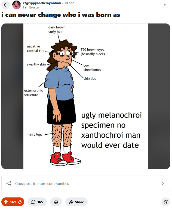The width and height of the screenshot is (172, 210).
Task: Expand crosspost options with the right chevron
Action: click(x=163, y=183)
